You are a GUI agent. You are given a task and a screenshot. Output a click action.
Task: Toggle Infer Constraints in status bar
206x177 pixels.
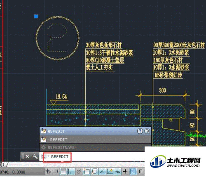(48, 172)
